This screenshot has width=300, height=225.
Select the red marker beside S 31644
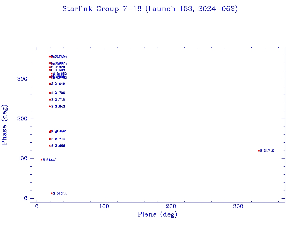click(x=52, y=193)
